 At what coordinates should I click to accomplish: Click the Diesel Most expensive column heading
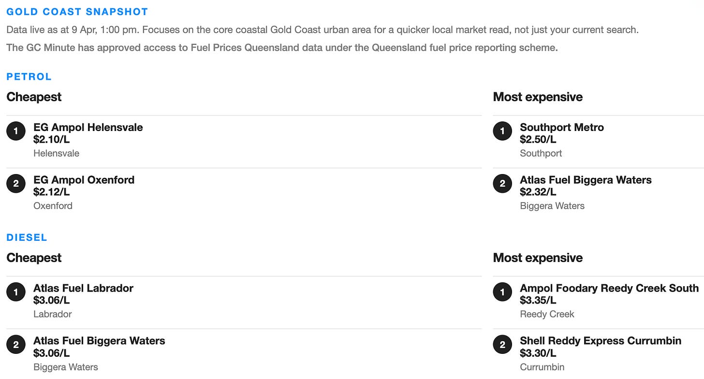538,258
